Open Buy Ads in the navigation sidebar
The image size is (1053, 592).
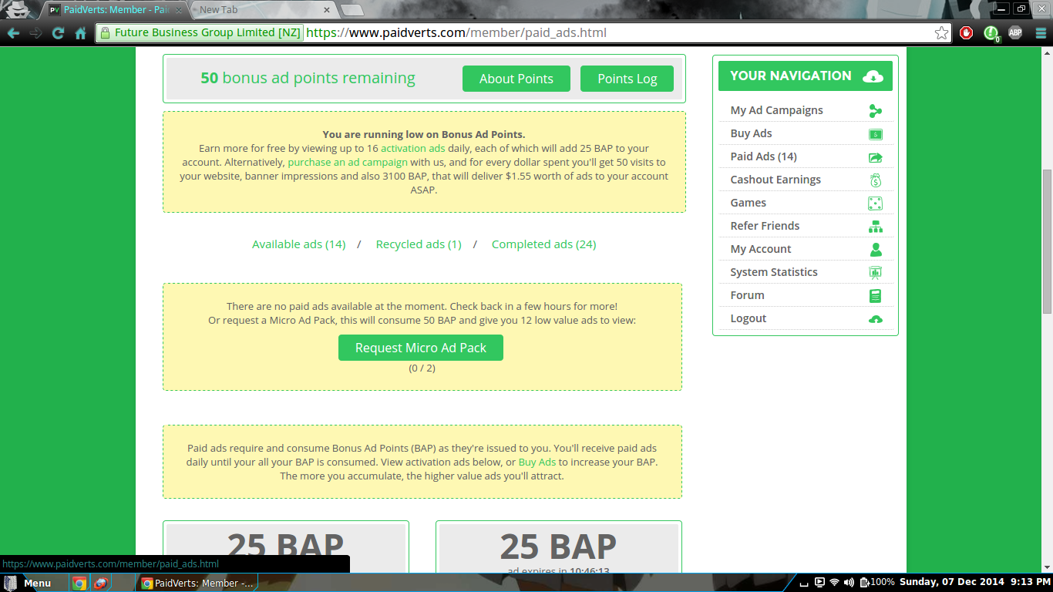[751, 133]
